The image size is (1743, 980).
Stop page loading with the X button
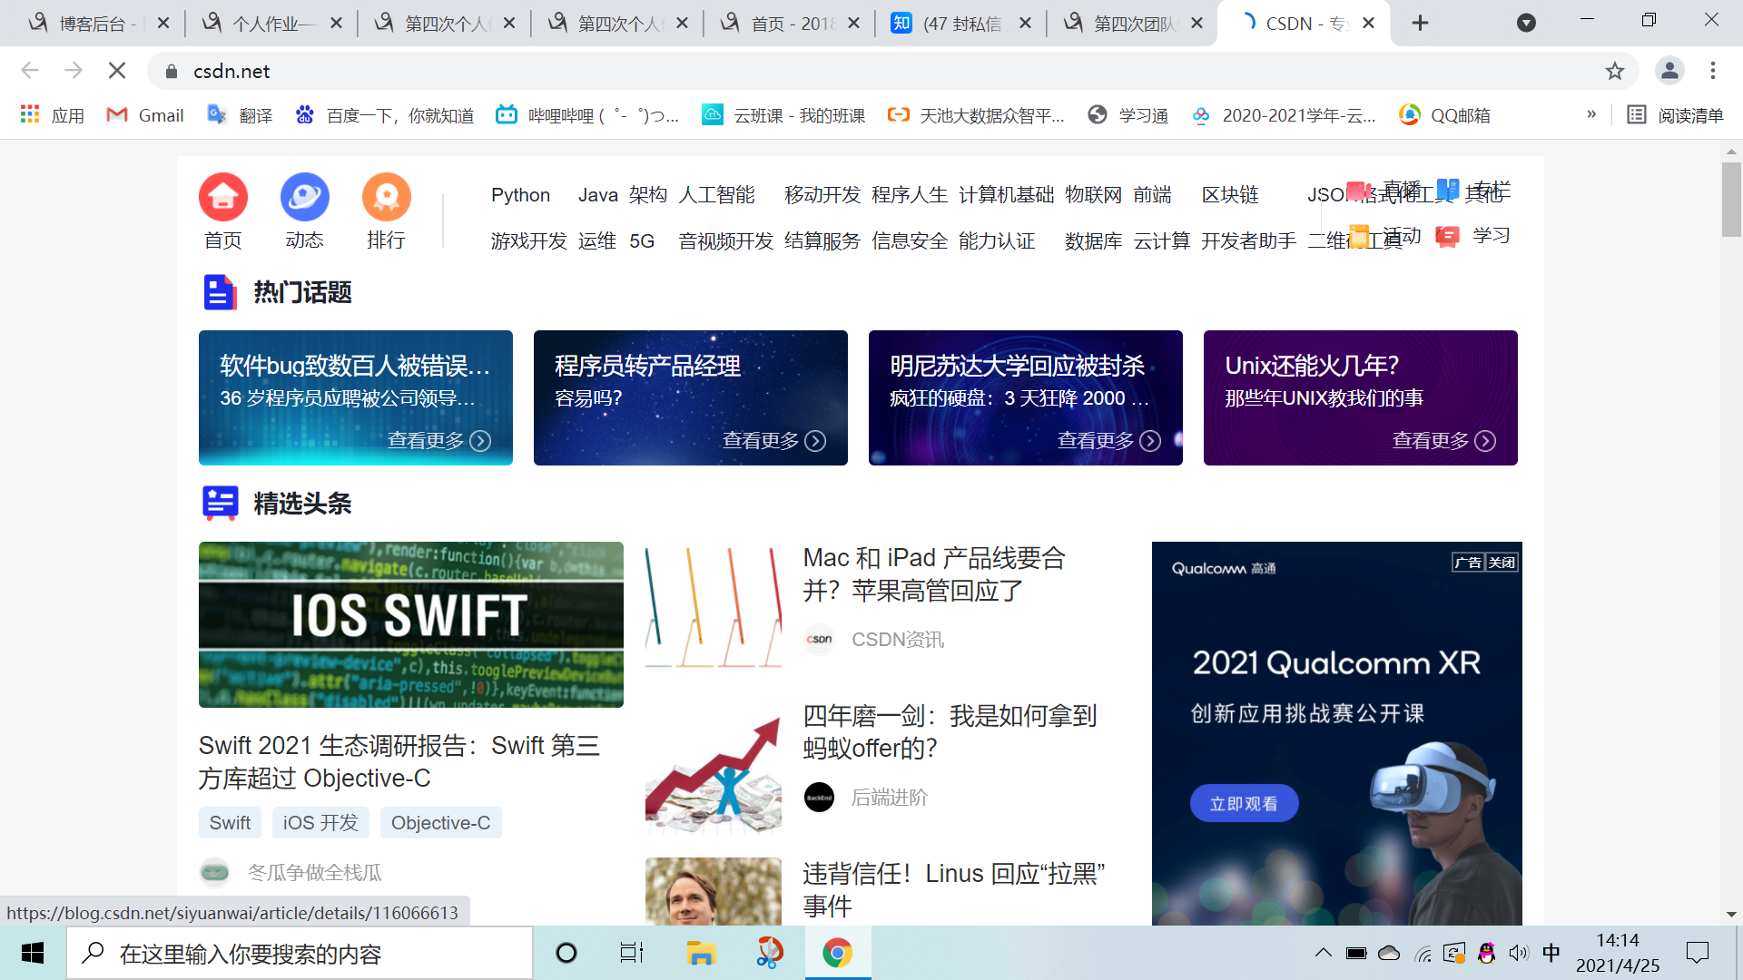click(117, 71)
